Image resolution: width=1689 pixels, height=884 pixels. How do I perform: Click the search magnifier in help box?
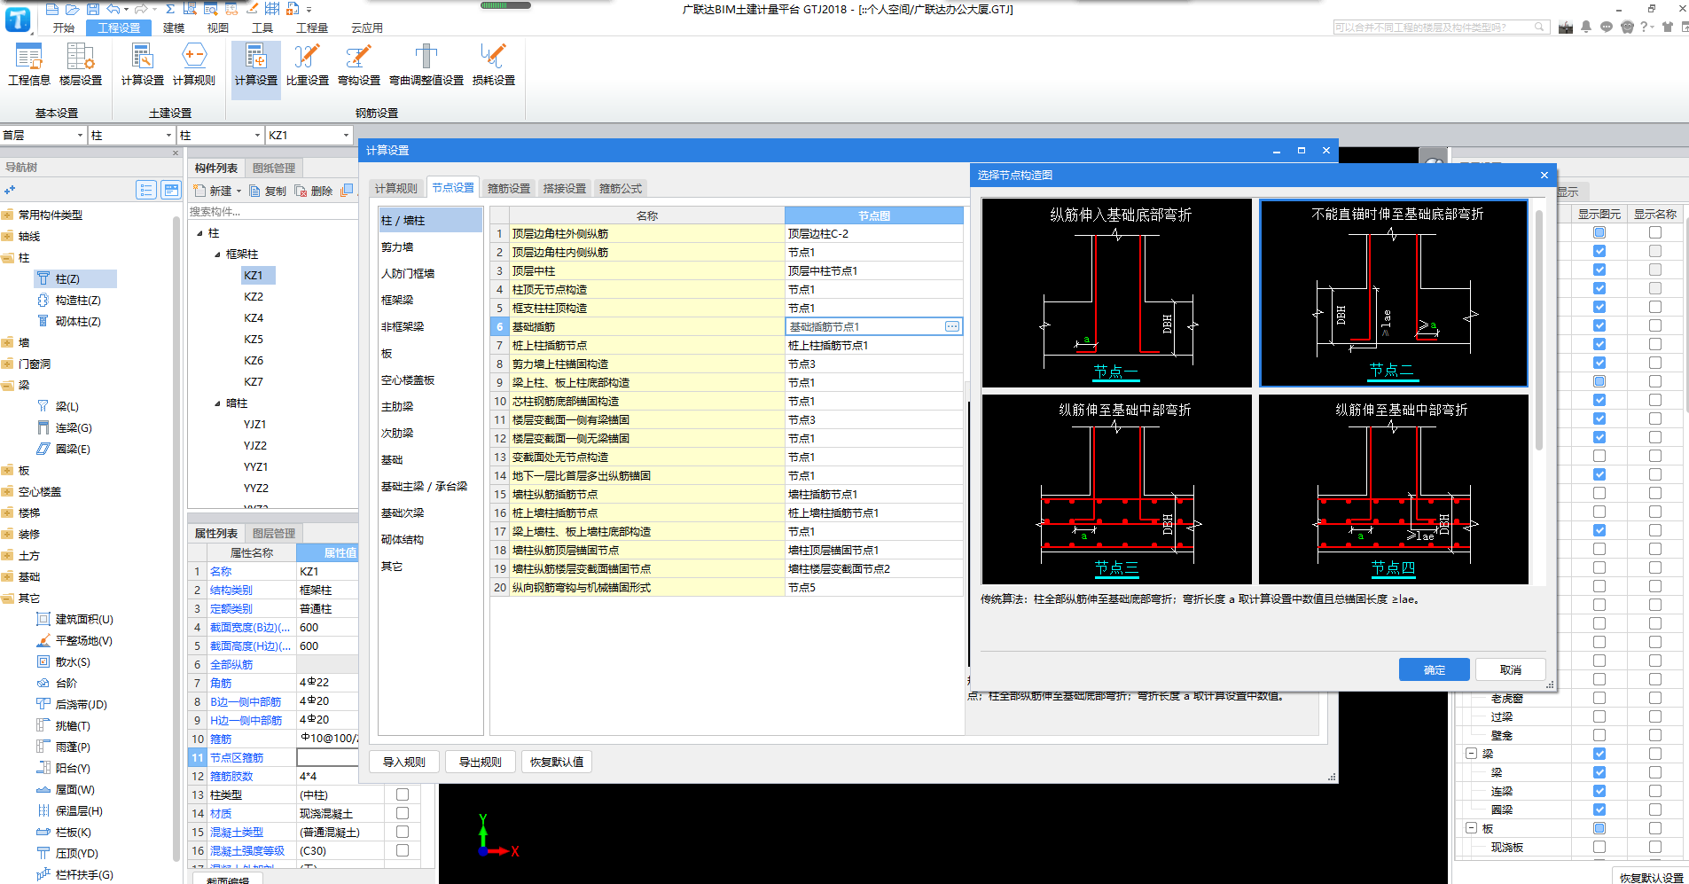[x=1541, y=27]
